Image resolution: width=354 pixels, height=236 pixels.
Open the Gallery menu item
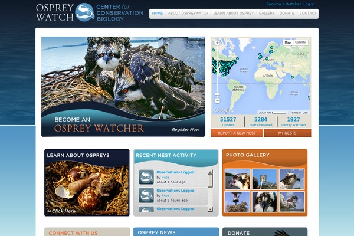pyautogui.click(x=267, y=14)
